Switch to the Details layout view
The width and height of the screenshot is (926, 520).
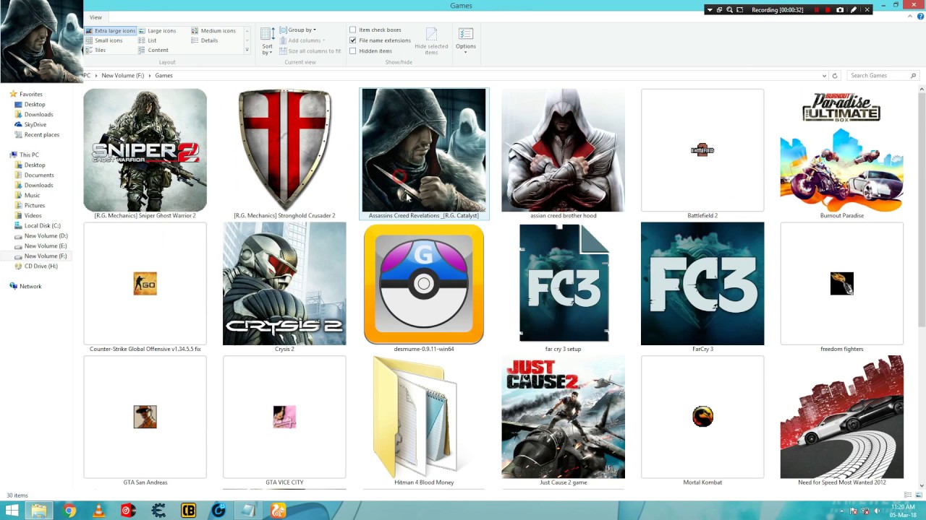[209, 40]
